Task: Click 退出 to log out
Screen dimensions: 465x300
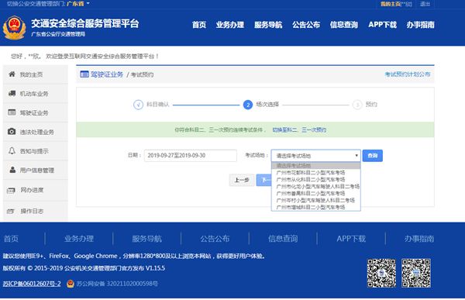Action: coord(425,4)
